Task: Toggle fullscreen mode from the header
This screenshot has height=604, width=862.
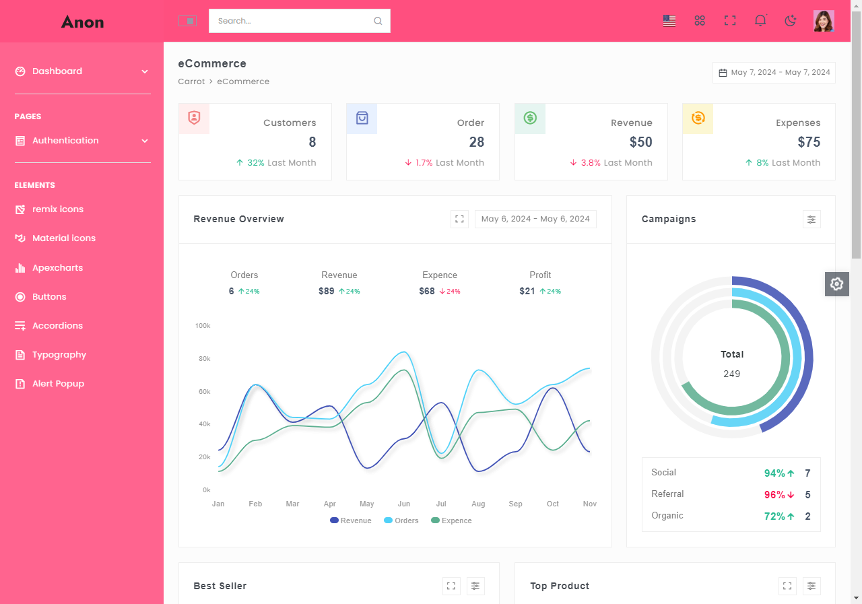Action: 730,21
